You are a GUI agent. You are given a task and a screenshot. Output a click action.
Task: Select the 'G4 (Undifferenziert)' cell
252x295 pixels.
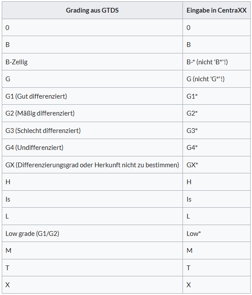tap(92, 148)
